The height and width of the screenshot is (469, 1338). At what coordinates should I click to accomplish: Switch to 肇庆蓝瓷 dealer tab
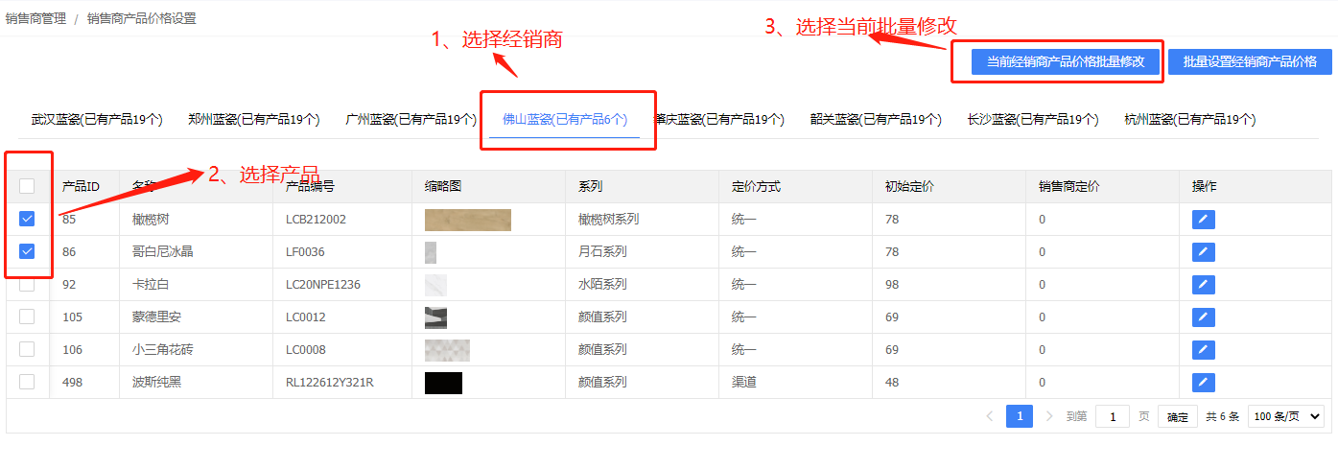click(x=718, y=120)
